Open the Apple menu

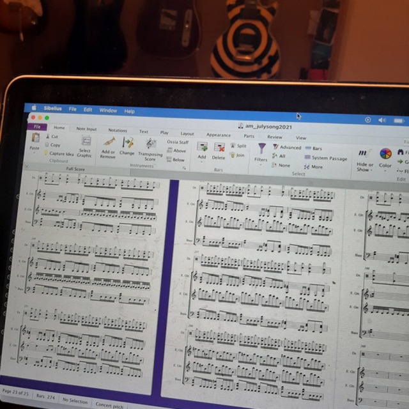coord(34,107)
